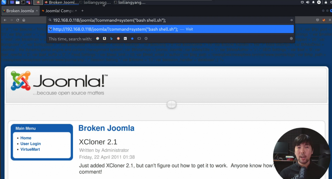
Task: Click the Go arrow in address bar
Action: pyautogui.click(x=291, y=20)
